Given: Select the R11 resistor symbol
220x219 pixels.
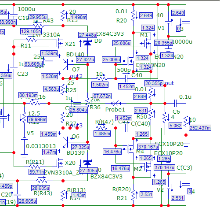Looking at the screenshot, I should [31, 40].
